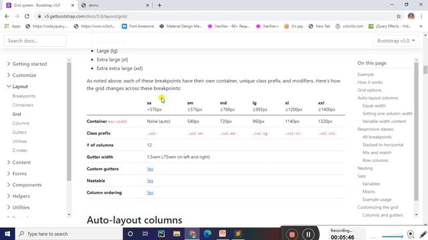Pause the screen recording

point(308,234)
